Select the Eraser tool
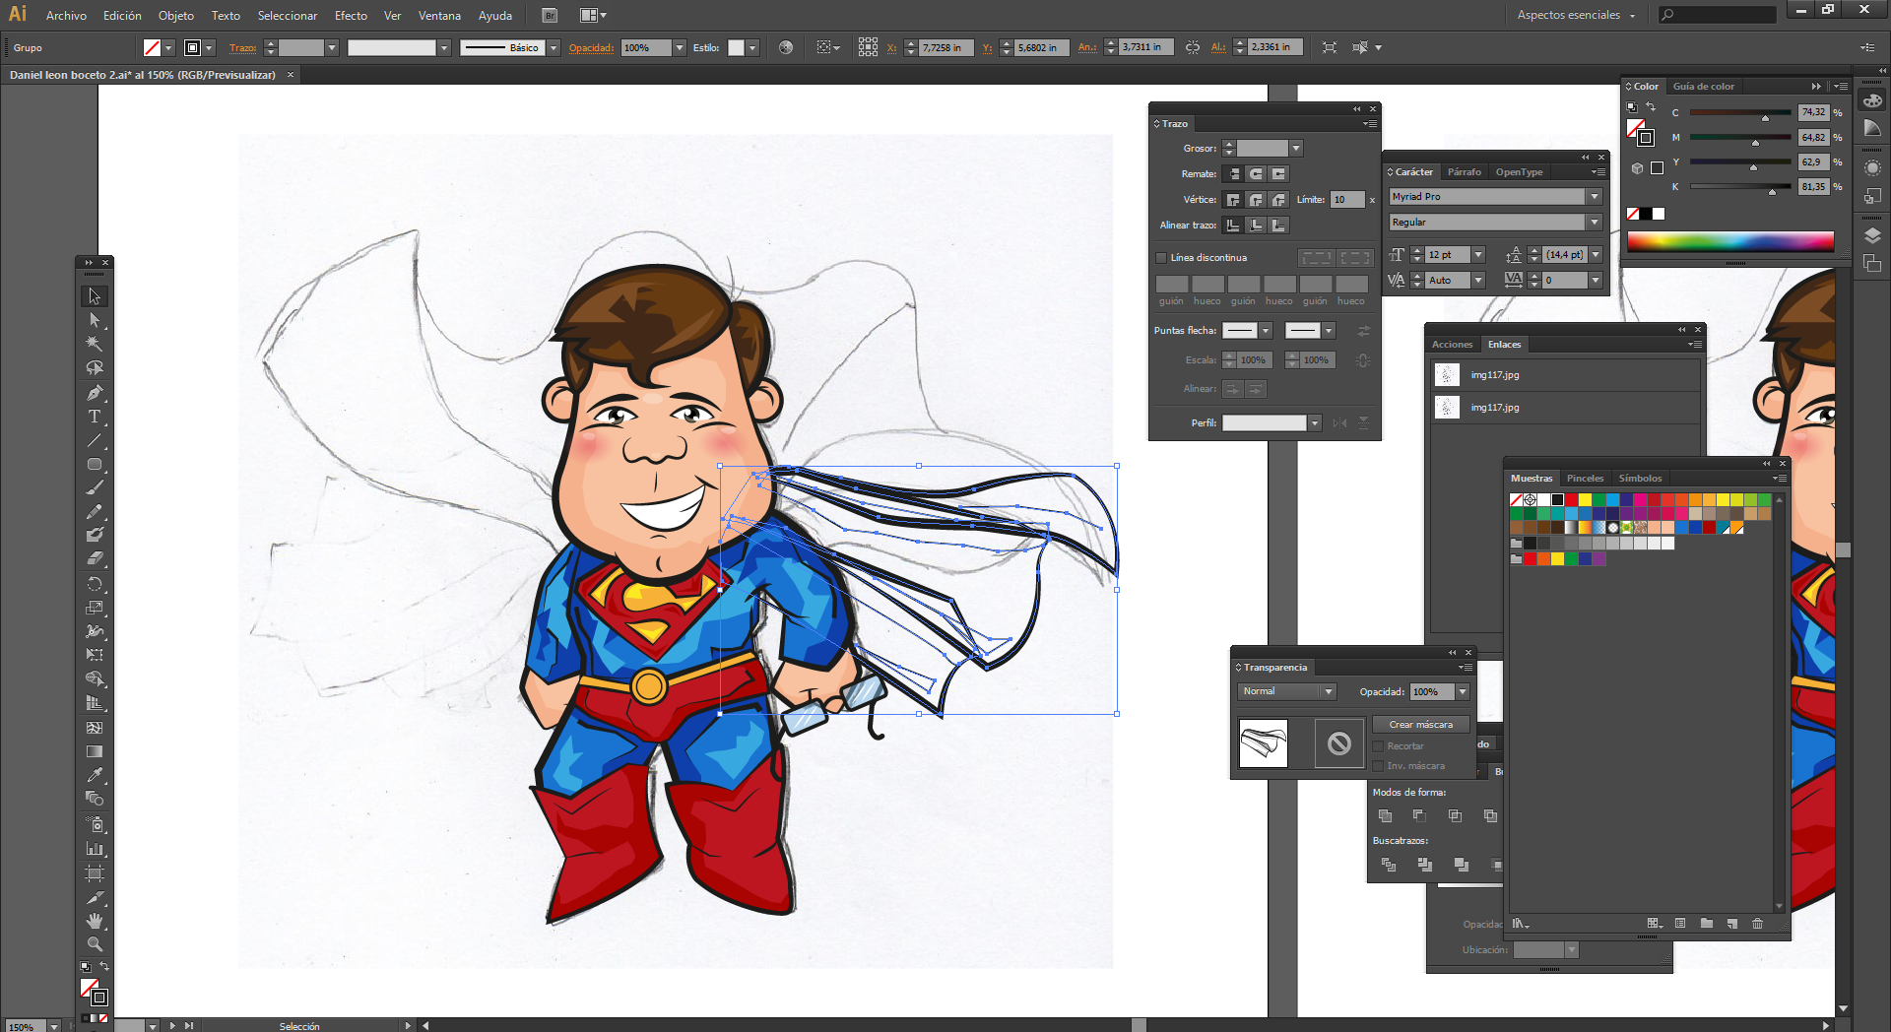Viewport: 1891px width, 1032px height. (x=95, y=558)
